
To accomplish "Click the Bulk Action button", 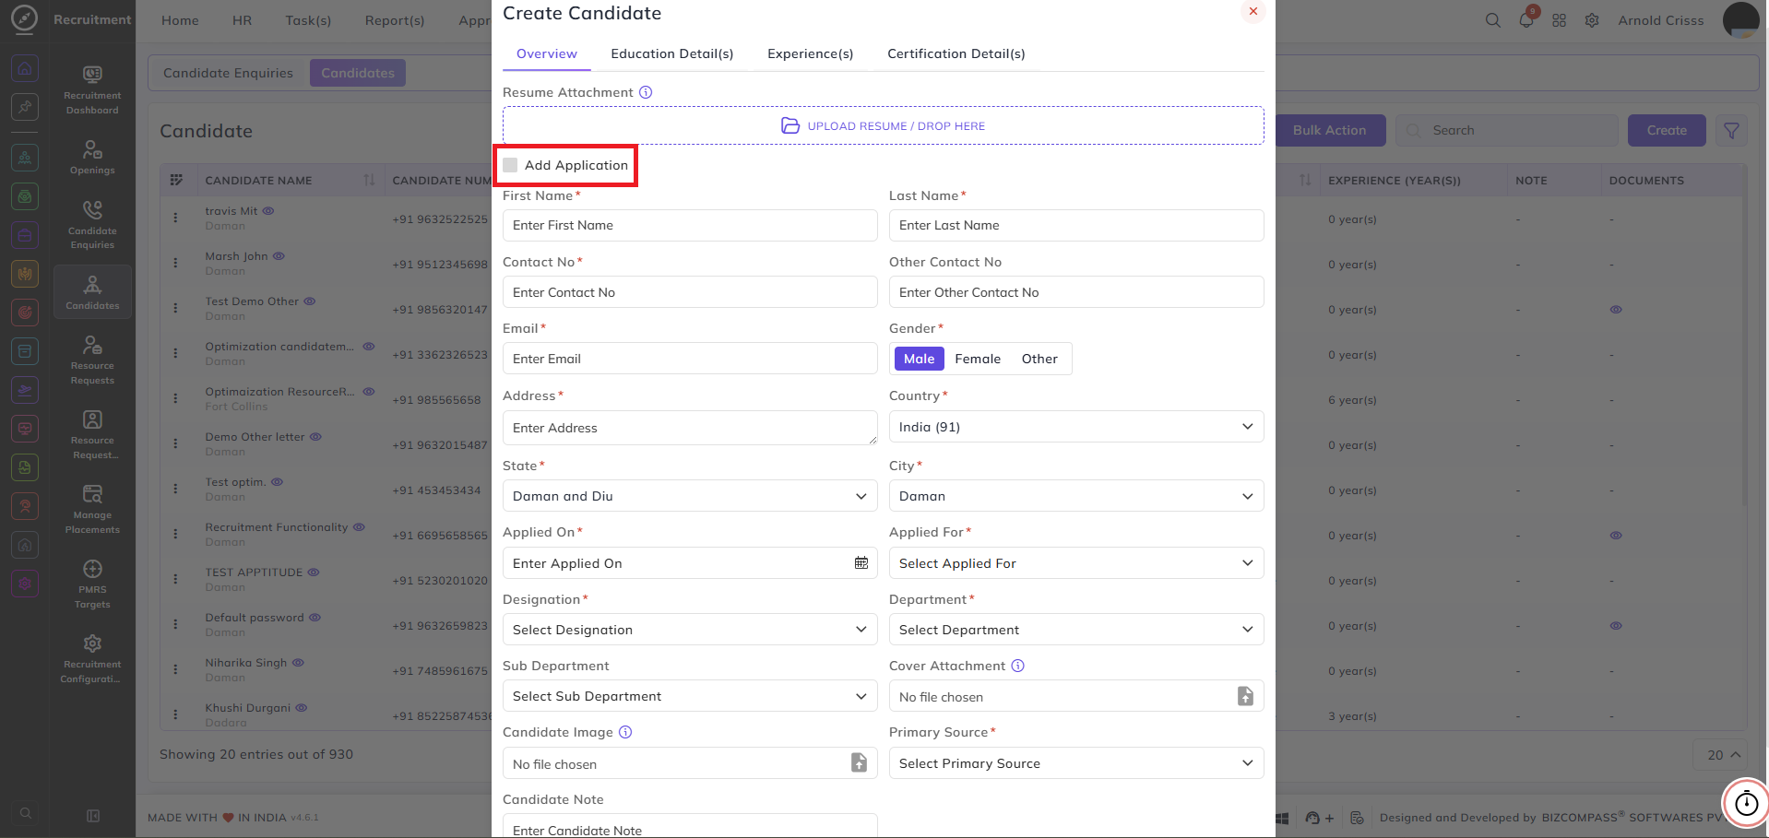I will (1329, 131).
